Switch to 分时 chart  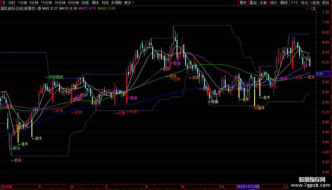12,3
